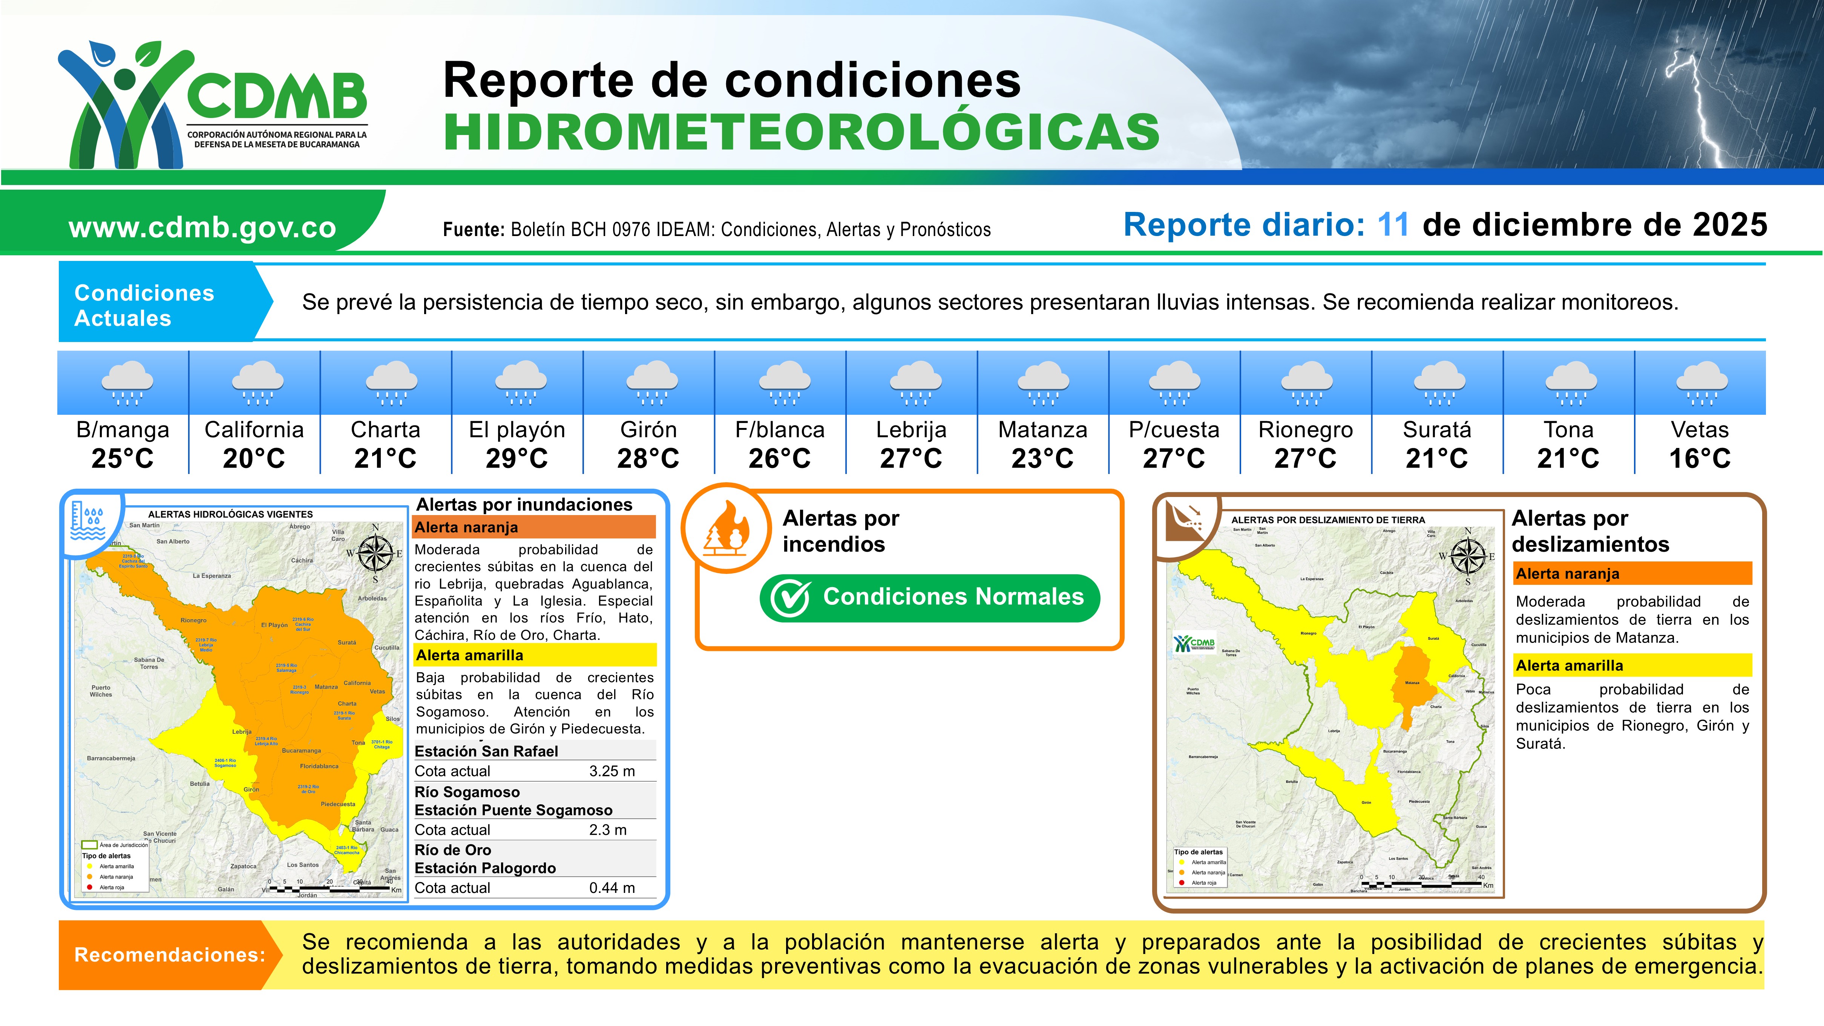This screenshot has height=1026, width=1824.
Task: Click the compass rose on hydrological map
Action: click(375, 553)
